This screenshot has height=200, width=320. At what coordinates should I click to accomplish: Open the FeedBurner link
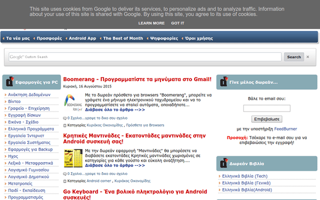[x=285, y=129]
